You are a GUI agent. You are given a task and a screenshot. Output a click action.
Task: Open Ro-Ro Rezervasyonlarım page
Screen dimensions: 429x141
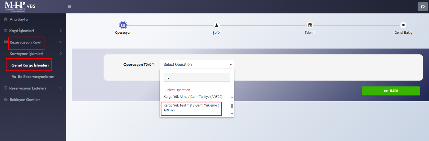tap(33, 77)
